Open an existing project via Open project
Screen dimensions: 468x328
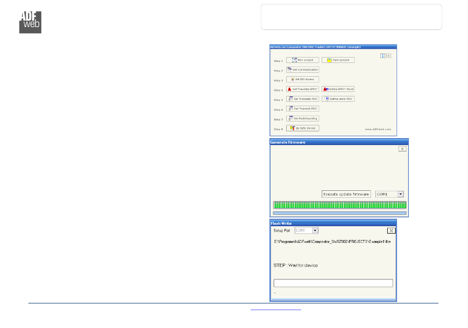[x=338, y=60]
